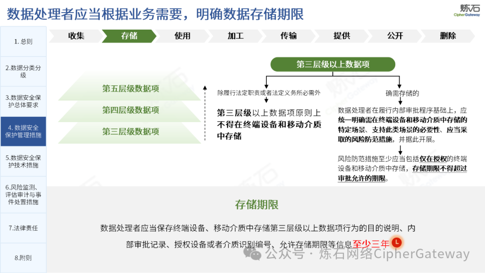Image resolution: width=485 pixels, height=273 pixels.
Task: Click the text 除履行法定职责或者法定义务所必需外
Action: tap(269, 93)
